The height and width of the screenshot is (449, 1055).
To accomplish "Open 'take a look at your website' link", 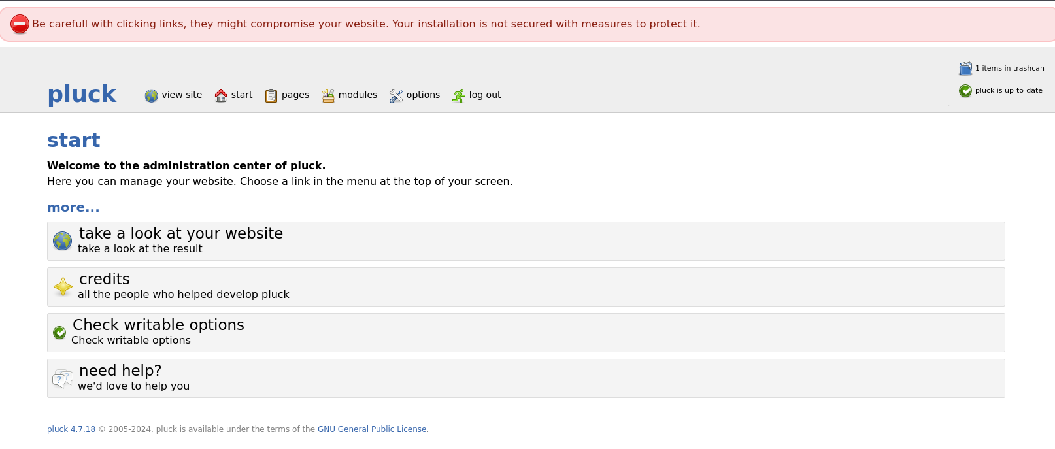I will click(181, 233).
